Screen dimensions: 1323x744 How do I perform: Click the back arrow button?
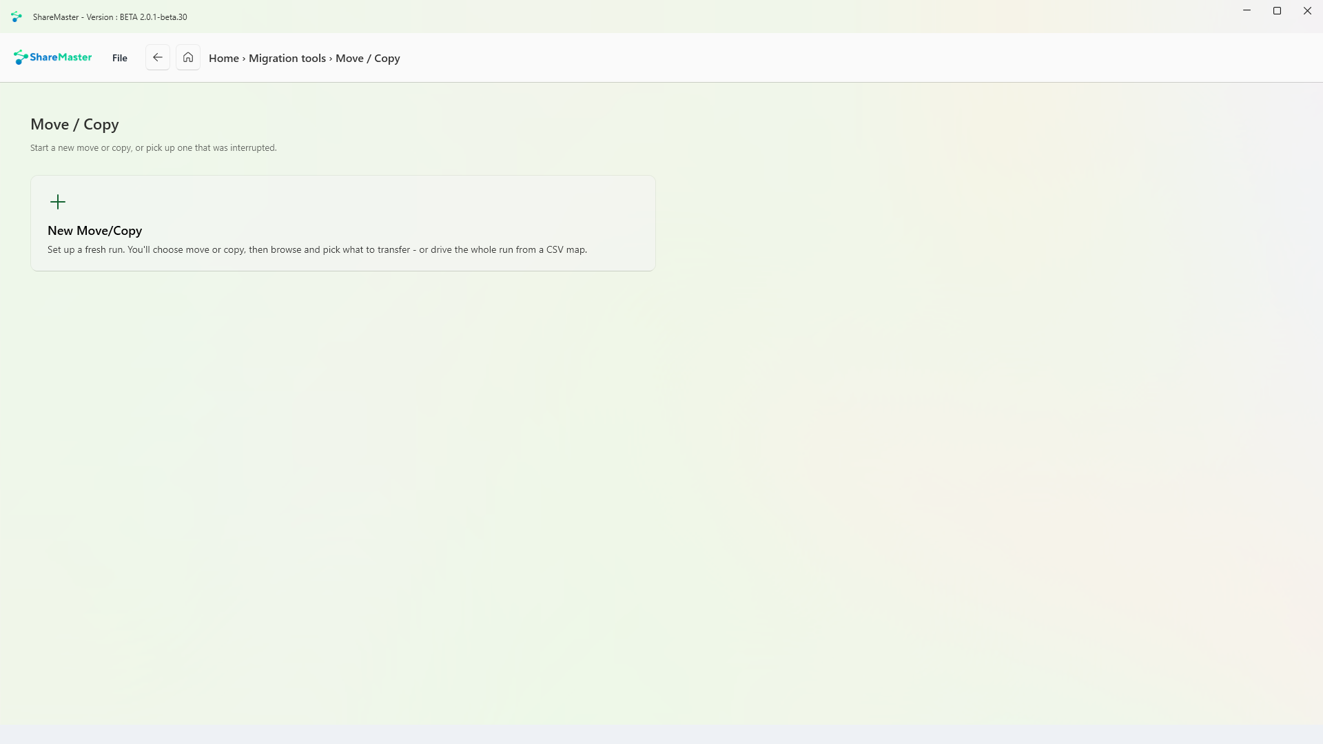[x=158, y=58]
